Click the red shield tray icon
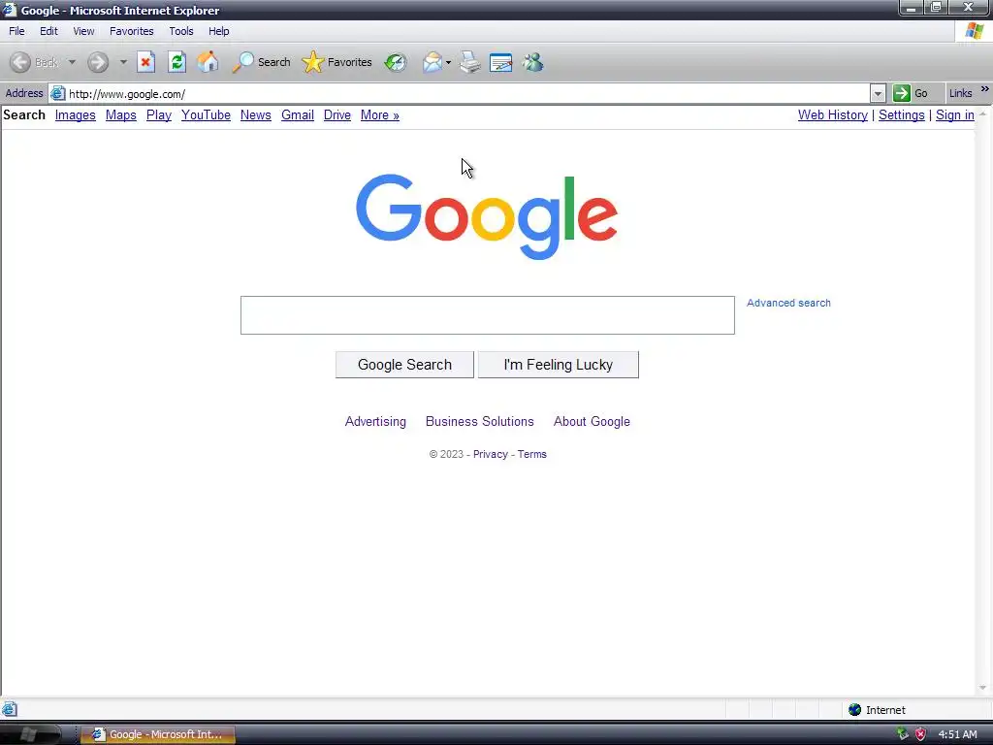This screenshot has height=745, width=993. tap(921, 734)
